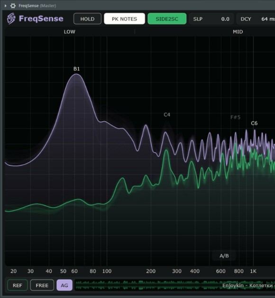This screenshot has width=275, height=298.
Task: Click the FREE button
Action: (42, 285)
